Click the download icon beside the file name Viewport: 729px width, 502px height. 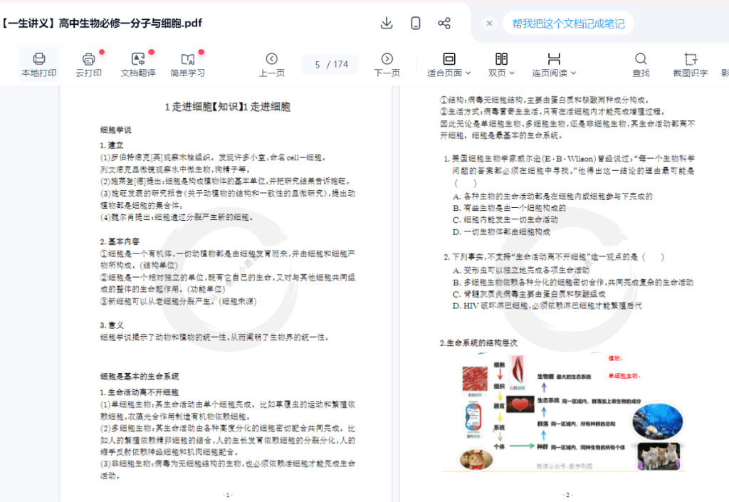pyautogui.click(x=387, y=23)
